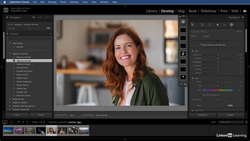
Task: Select the Masking circle tool icon
Action: click(231, 25)
